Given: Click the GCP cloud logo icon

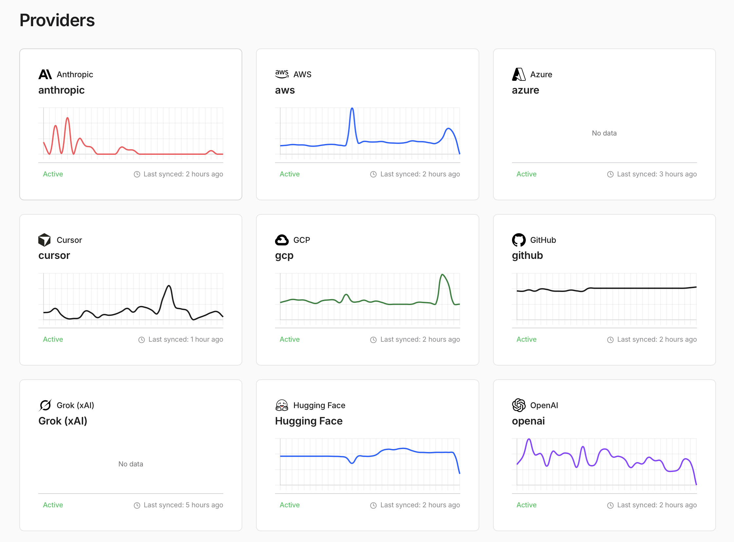Looking at the screenshot, I should [x=282, y=240].
